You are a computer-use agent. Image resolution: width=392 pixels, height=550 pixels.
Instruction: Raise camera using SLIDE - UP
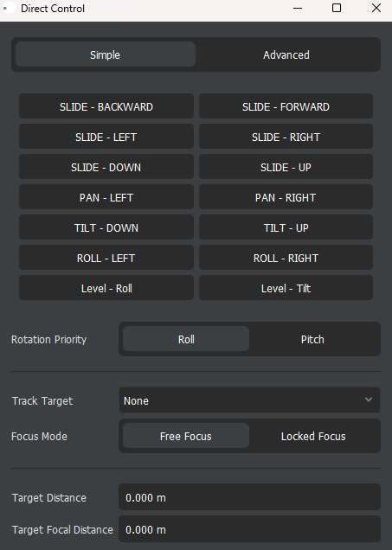click(x=286, y=167)
